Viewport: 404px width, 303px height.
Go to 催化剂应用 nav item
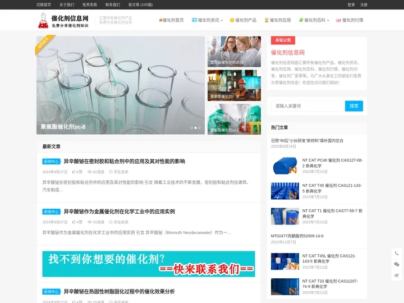278,20
